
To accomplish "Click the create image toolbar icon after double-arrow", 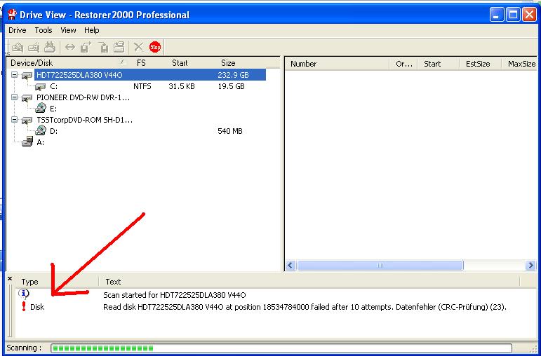I will tap(86, 47).
